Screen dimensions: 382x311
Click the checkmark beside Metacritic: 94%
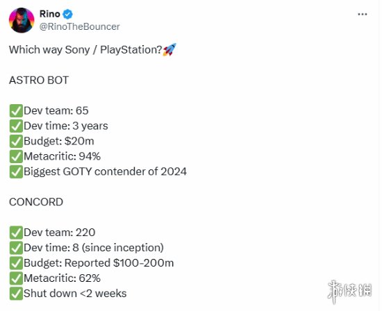click(16, 157)
